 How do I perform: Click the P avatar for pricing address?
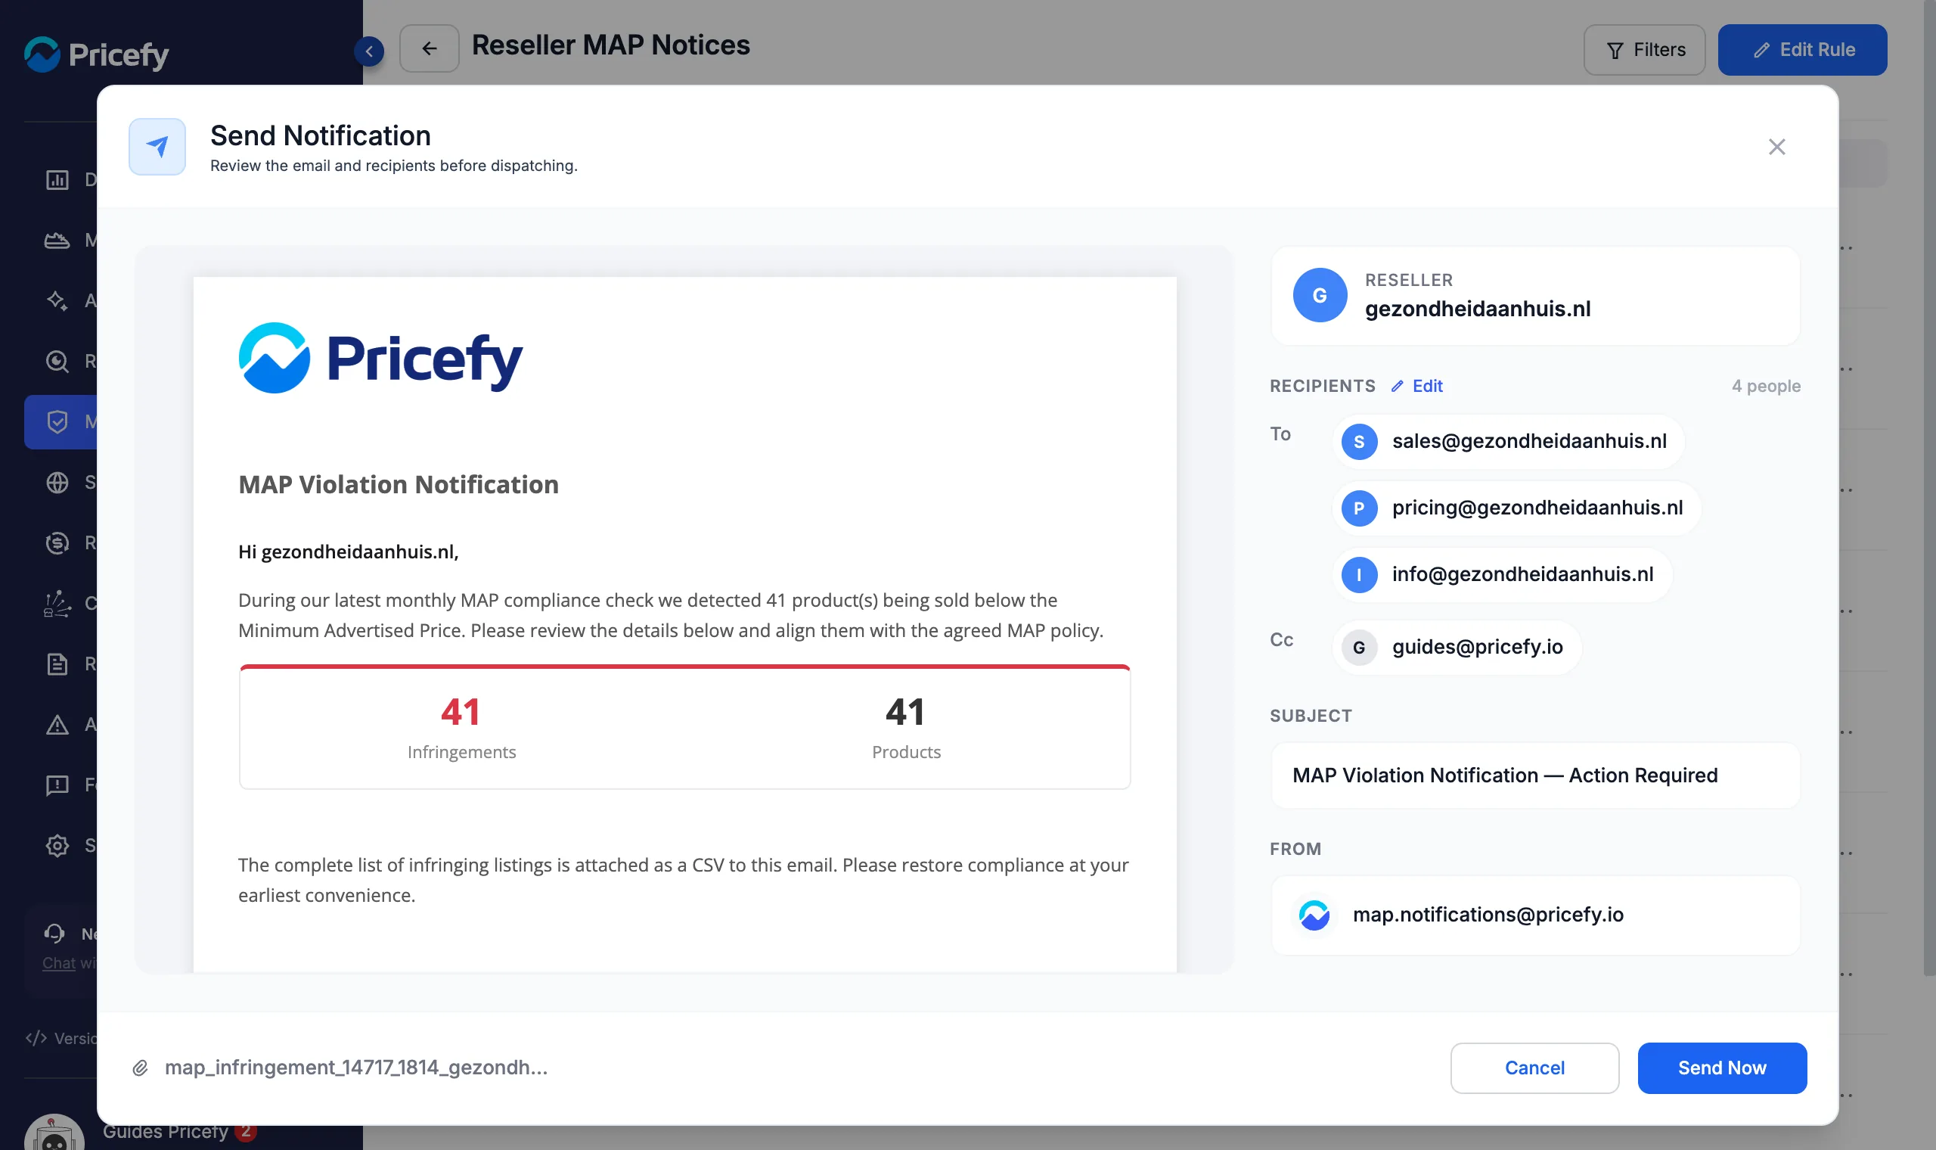[x=1358, y=508]
